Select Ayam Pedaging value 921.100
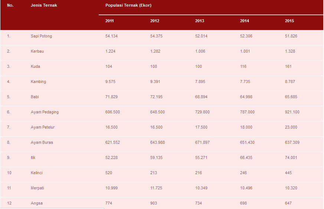The width and height of the screenshot is (324, 209). 292,112
